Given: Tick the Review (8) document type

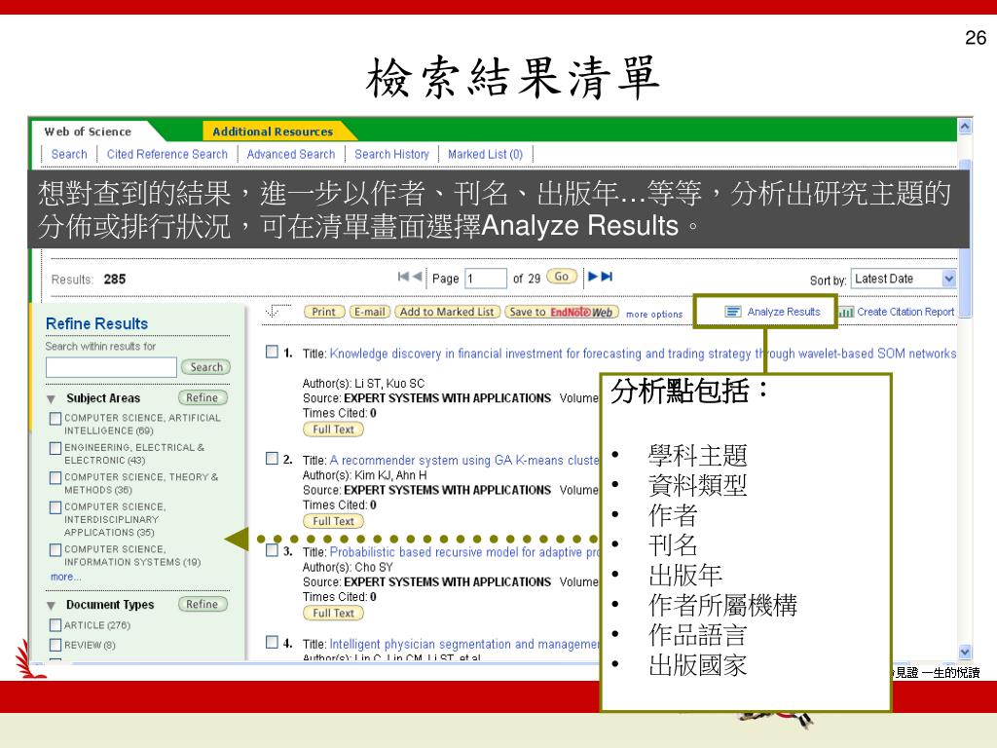Looking at the screenshot, I should pos(55,645).
